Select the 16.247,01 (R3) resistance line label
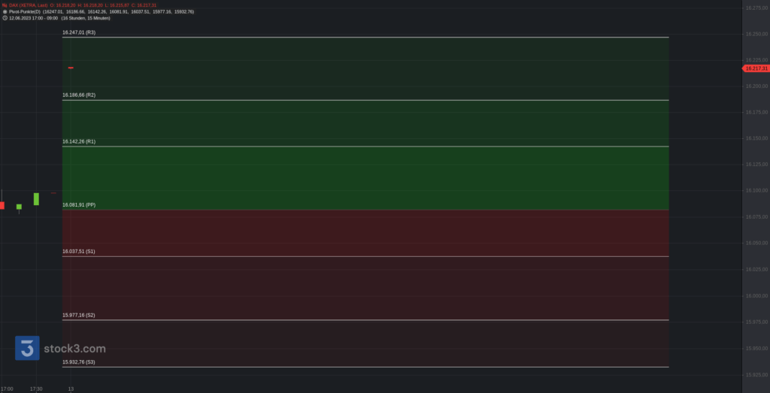 (x=79, y=32)
